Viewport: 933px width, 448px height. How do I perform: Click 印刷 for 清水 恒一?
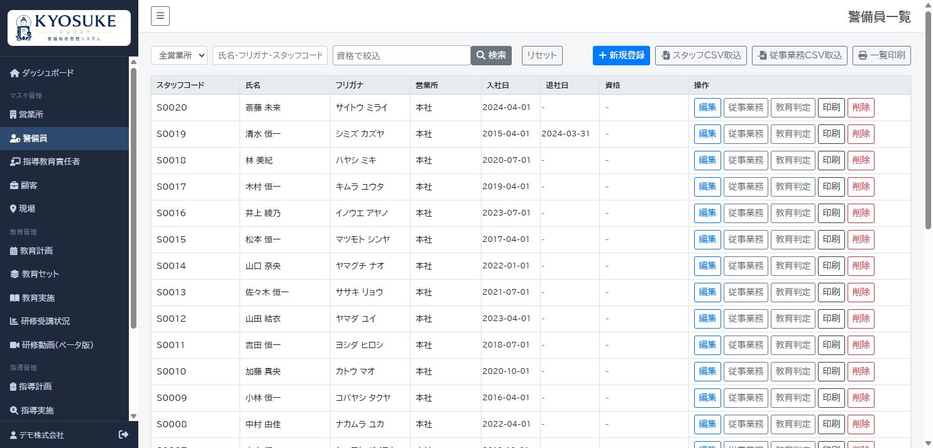tap(831, 134)
